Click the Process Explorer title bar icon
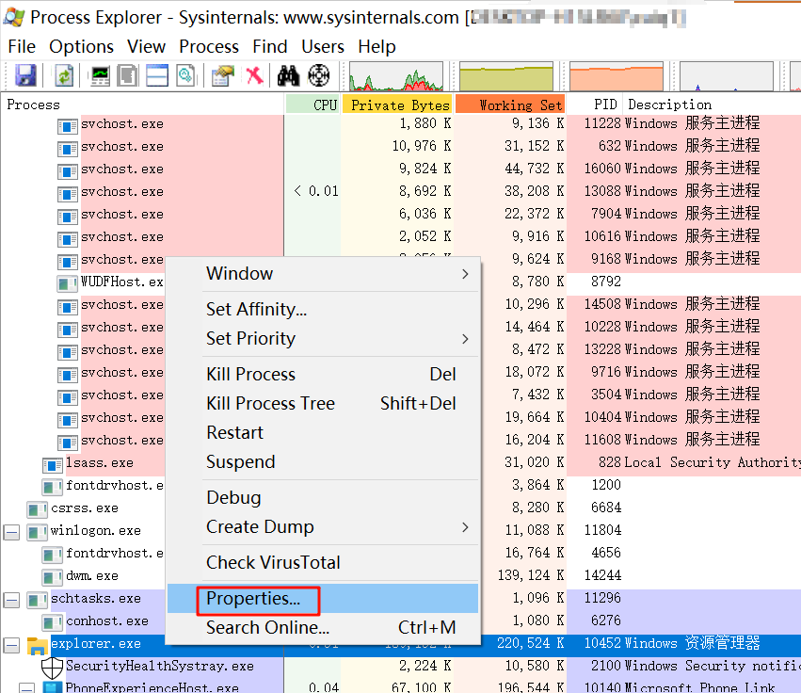Screen dimensions: 801x693 pos(13,17)
